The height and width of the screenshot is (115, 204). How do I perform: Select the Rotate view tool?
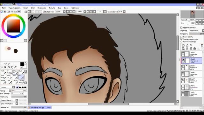[x=9, y=67]
